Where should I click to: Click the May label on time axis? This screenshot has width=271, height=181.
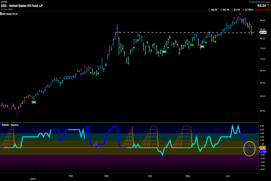click(188, 176)
